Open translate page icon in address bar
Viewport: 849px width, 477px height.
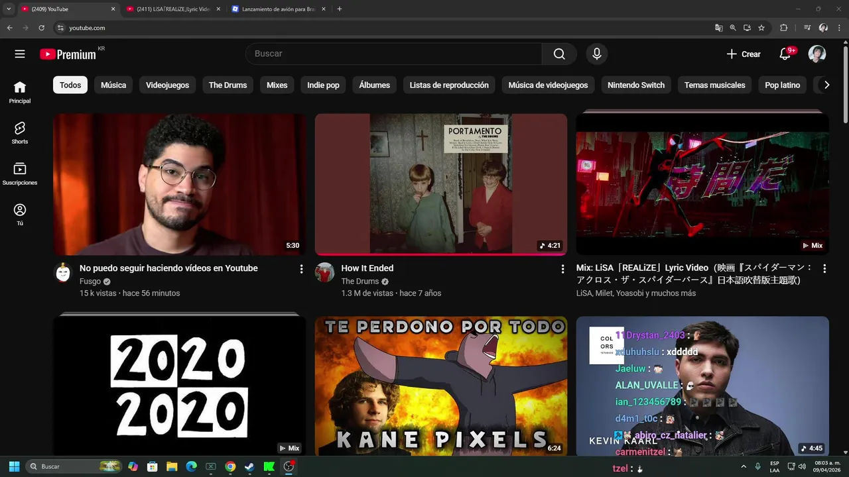click(x=718, y=28)
